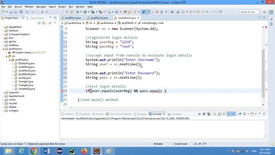The width and height of the screenshot is (275, 155).
Task: Select the Type Hierarchy tab
Action: (36, 18)
